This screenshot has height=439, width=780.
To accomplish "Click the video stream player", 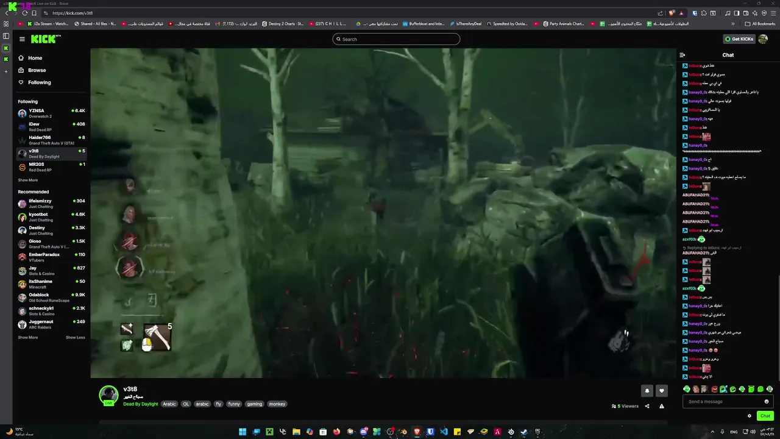I will (x=383, y=213).
